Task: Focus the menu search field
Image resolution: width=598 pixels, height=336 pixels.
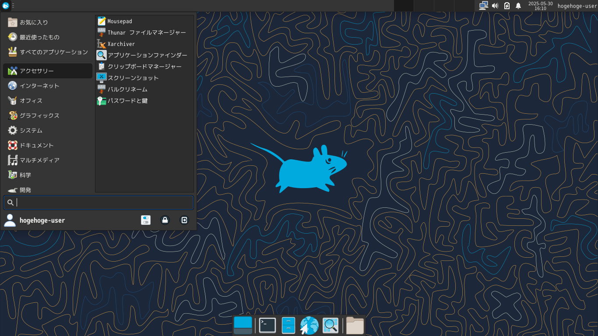Action: tap(98, 203)
